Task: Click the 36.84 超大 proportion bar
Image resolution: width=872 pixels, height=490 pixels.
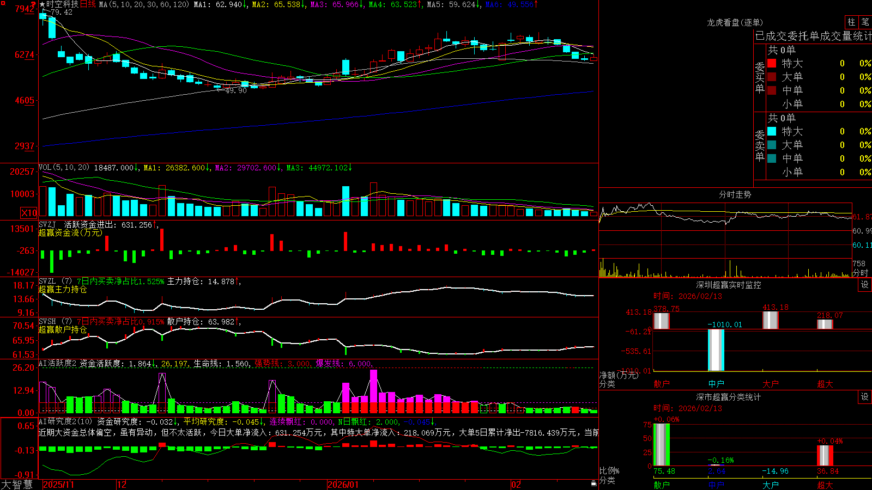Action: tap(825, 456)
